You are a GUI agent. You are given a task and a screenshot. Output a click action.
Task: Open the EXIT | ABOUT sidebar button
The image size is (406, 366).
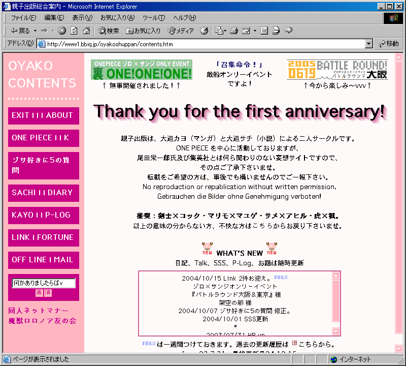pyautogui.click(x=44, y=116)
